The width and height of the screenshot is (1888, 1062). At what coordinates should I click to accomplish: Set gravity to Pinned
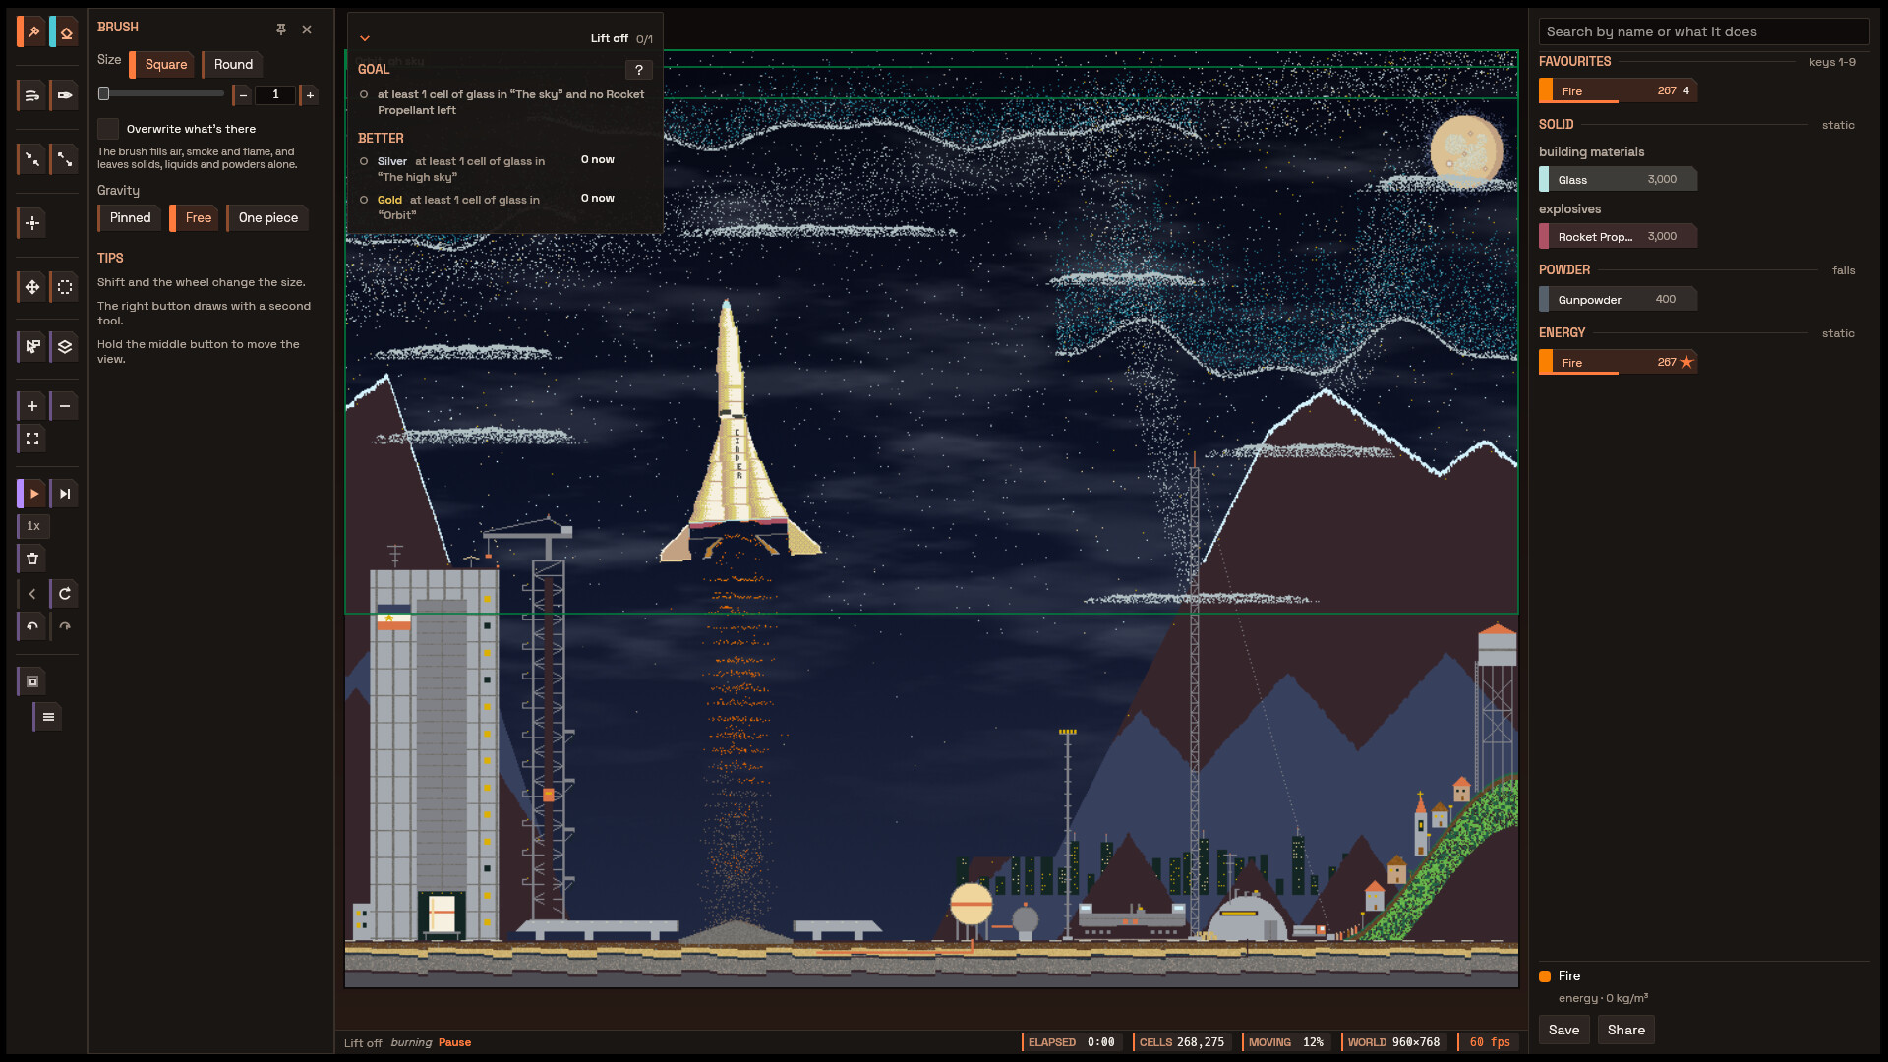click(130, 218)
